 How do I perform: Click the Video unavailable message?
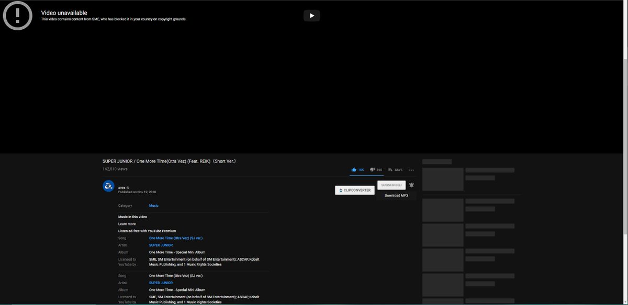point(64,13)
